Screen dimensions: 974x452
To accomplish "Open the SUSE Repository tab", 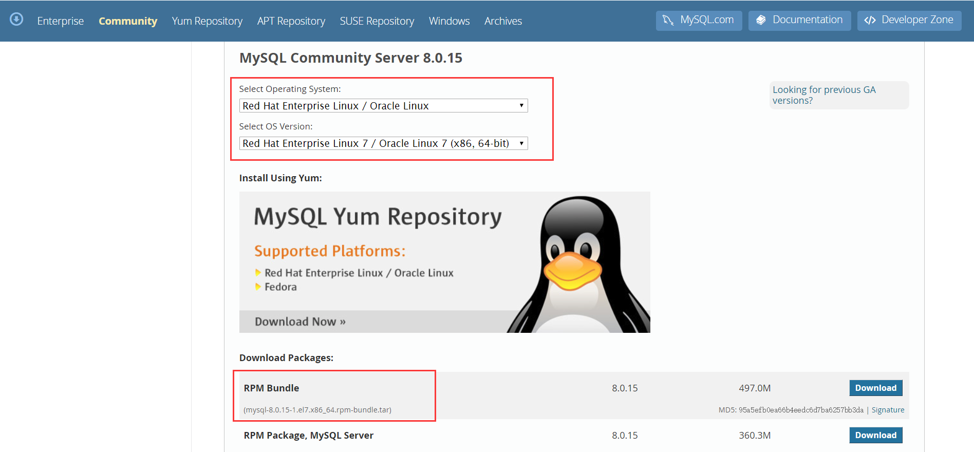I will (x=377, y=21).
